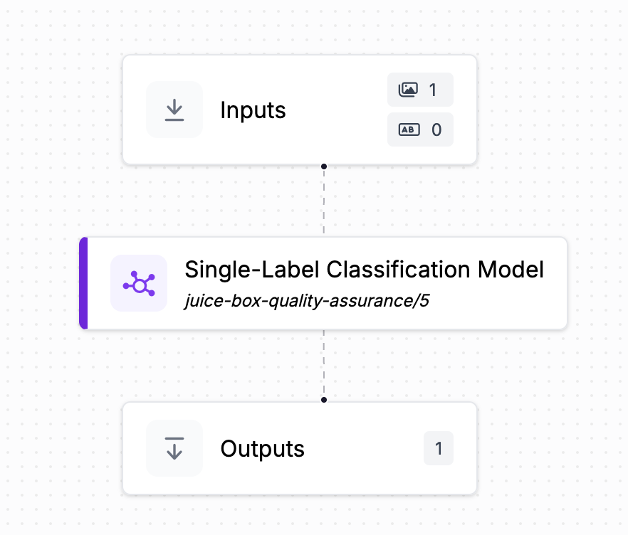Click the image inputs count badge showing 1
This screenshot has width=628, height=535.
[x=420, y=90]
